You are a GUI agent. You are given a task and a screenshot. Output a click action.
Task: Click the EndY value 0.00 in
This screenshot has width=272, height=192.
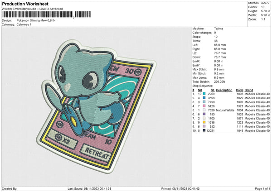tap(219, 65)
